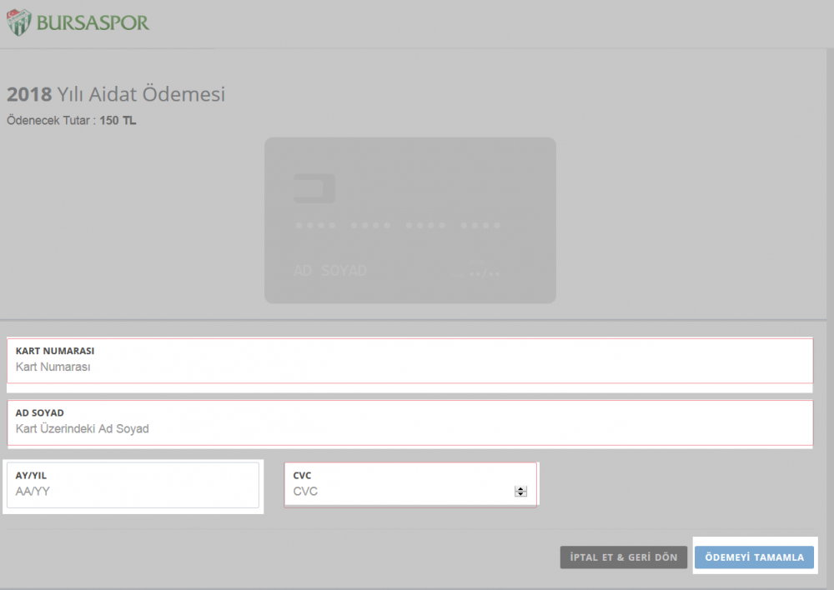Click the BURSASPOR wordmark text
The height and width of the screenshot is (590, 834).
[93, 22]
